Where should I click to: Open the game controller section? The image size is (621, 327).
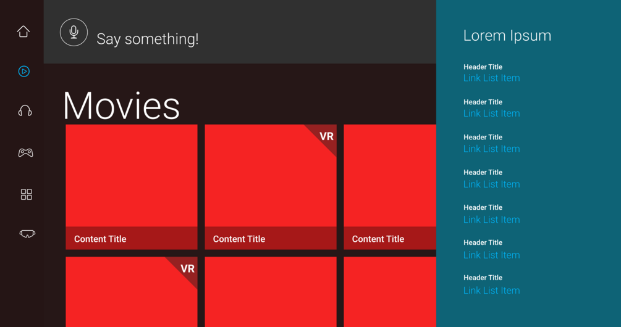[x=25, y=152]
